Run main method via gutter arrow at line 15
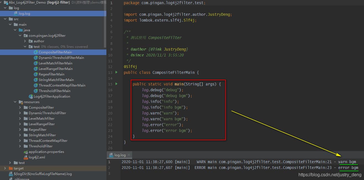 (x=116, y=84)
